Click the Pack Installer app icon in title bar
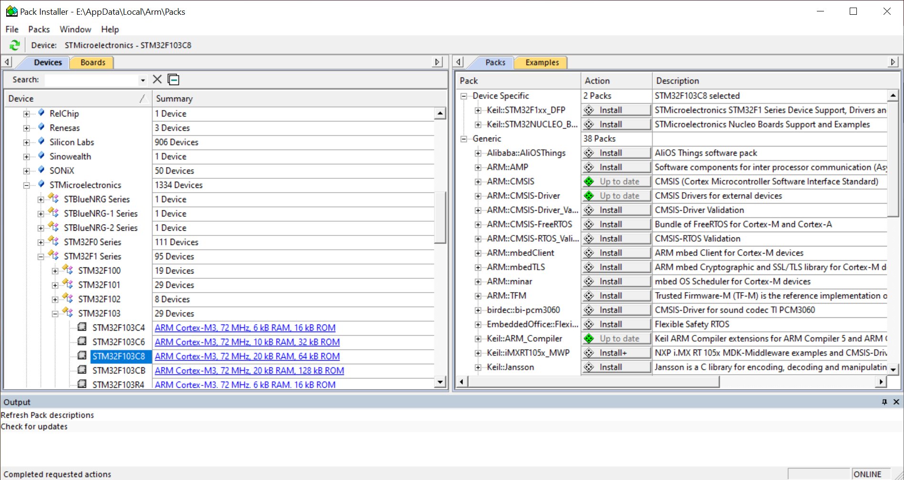Viewport: 904px width, 480px height. [11, 11]
